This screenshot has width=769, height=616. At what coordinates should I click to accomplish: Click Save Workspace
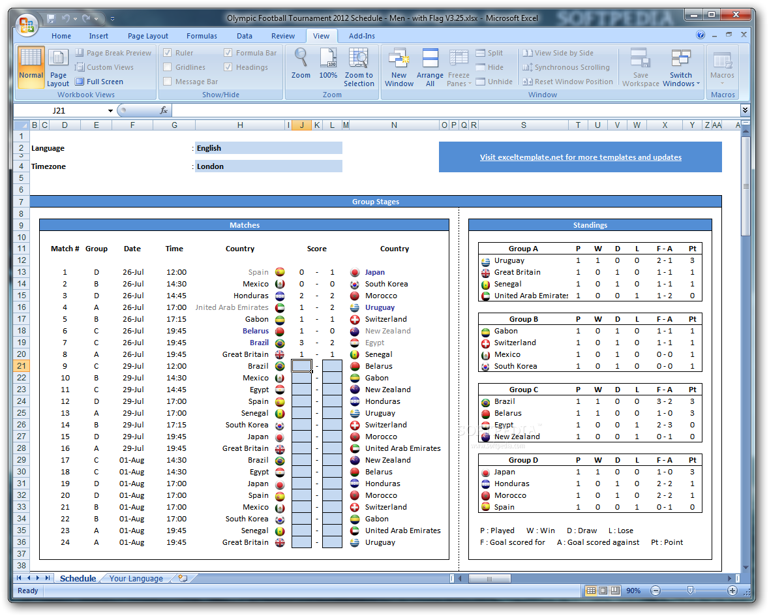pos(641,67)
